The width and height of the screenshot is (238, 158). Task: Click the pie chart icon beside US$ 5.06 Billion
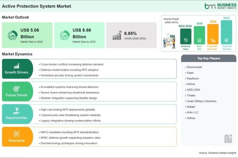[x=13, y=36]
